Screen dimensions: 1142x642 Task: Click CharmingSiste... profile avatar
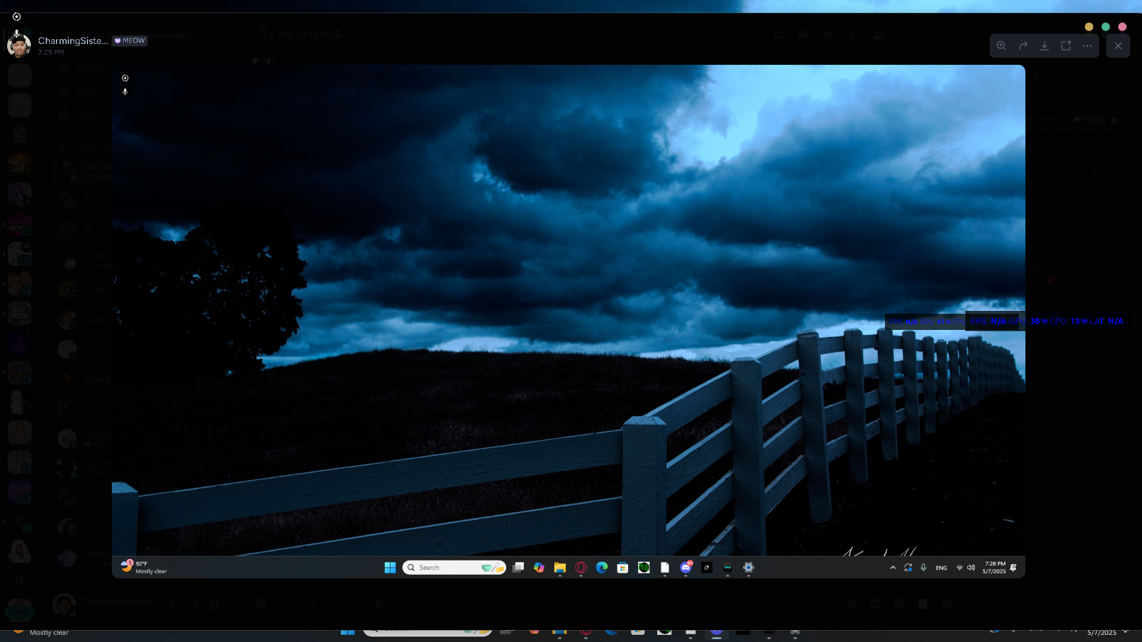[x=19, y=46]
